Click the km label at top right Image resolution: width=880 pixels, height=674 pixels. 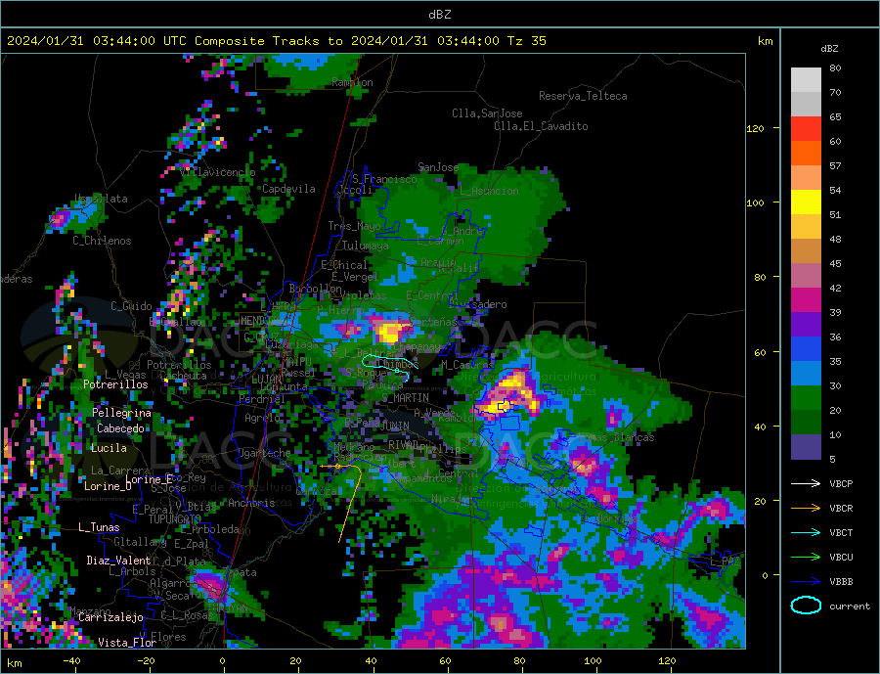tap(765, 41)
